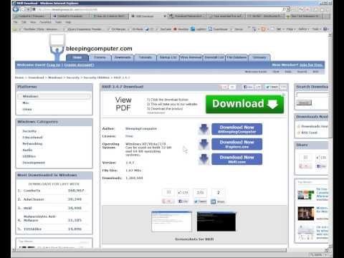The width and height of the screenshot is (344, 258).
Task: Open the Development Windows category
Action: tap(34, 163)
